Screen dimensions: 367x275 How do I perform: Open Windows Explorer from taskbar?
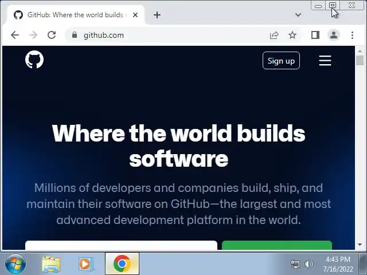[x=51, y=264]
